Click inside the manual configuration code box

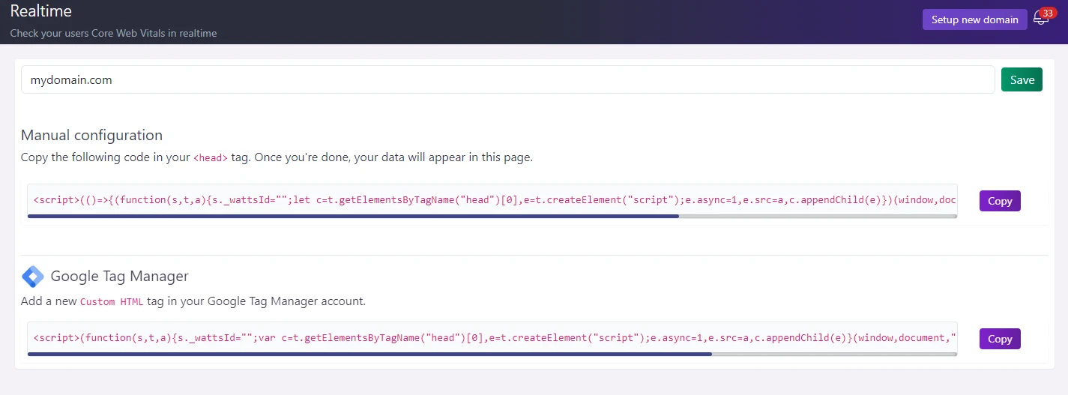[492, 200]
